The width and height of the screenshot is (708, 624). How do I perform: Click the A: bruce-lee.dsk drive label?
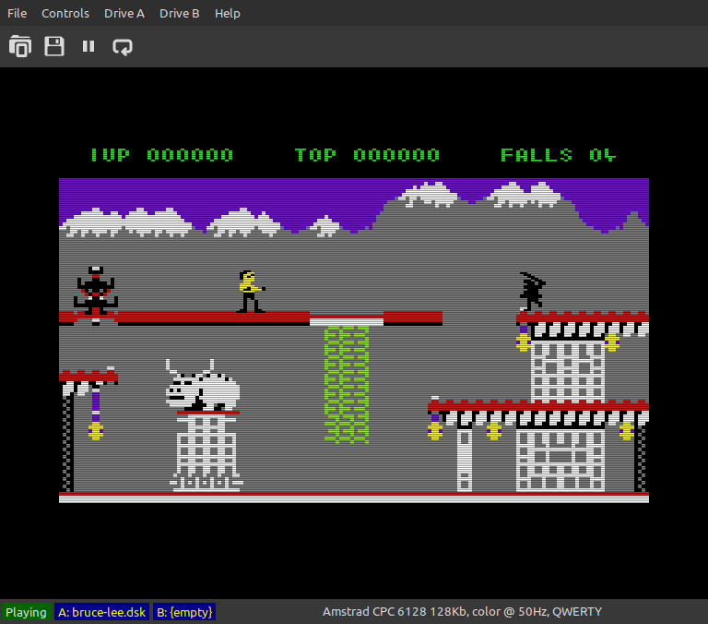[101, 612]
